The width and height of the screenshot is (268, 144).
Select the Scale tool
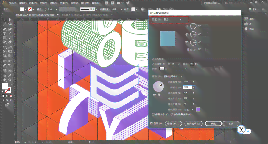pyautogui.click(x=10, y=47)
